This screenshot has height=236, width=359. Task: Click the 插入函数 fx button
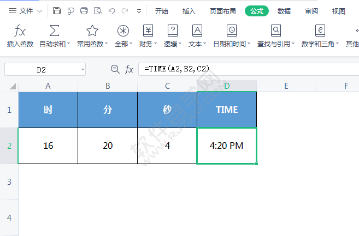click(x=20, y=36)
